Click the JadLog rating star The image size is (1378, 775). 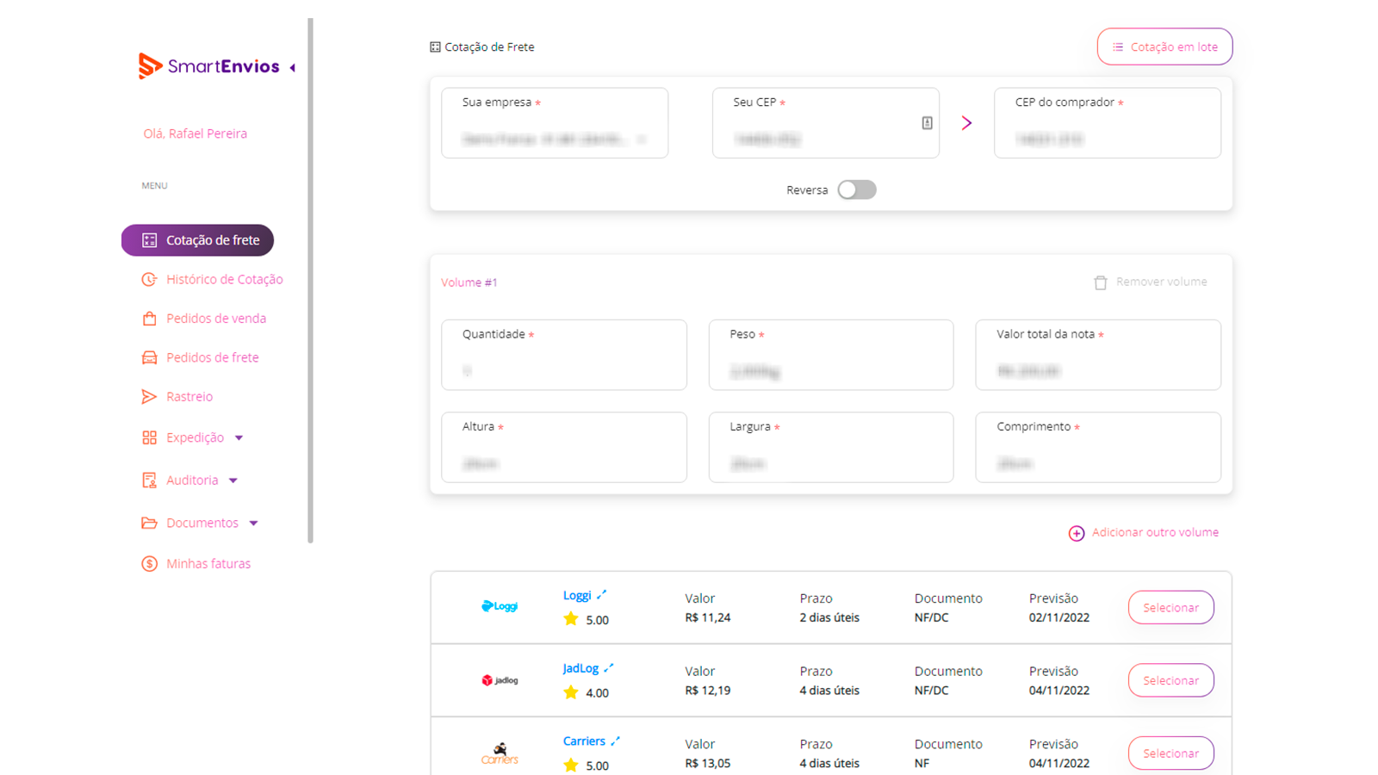point(570,691)
